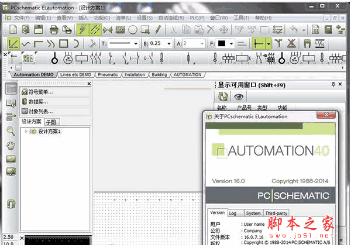Switch to the Installation symbol tab

pos(135,75)
